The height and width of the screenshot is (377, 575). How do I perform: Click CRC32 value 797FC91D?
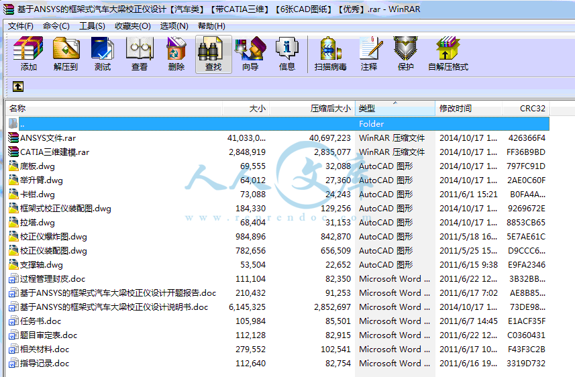click(526, 166)
